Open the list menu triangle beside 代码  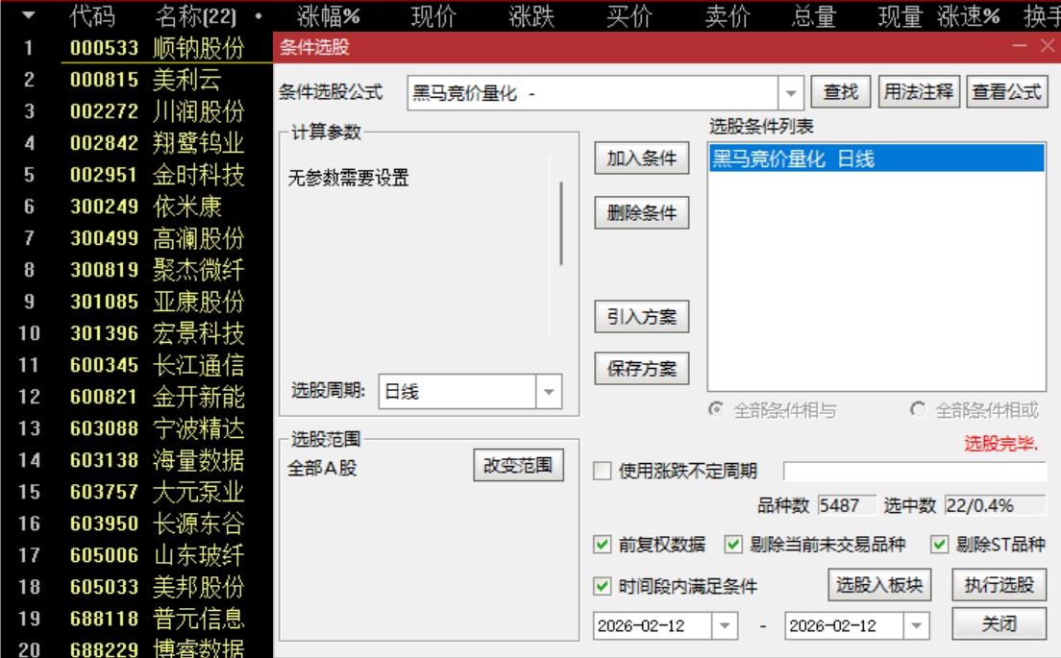point(28,14)
